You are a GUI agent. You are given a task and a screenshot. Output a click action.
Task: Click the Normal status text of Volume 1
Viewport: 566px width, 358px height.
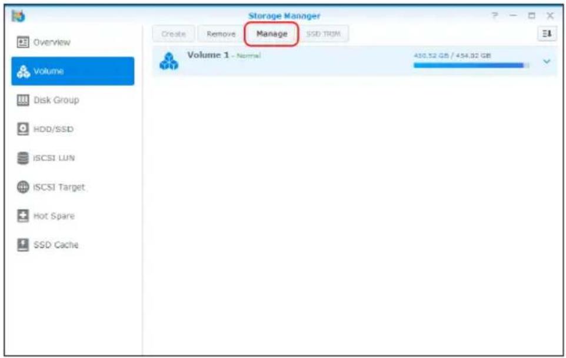coord(249,56)
